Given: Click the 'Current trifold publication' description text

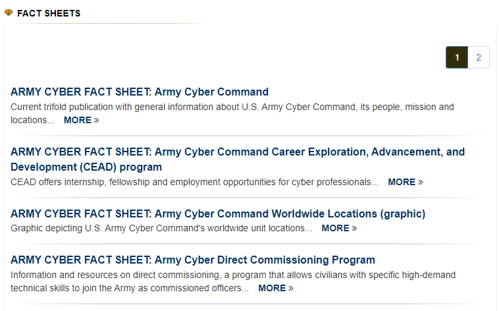Looking at the screenshot, I should [x=232, y=113].
